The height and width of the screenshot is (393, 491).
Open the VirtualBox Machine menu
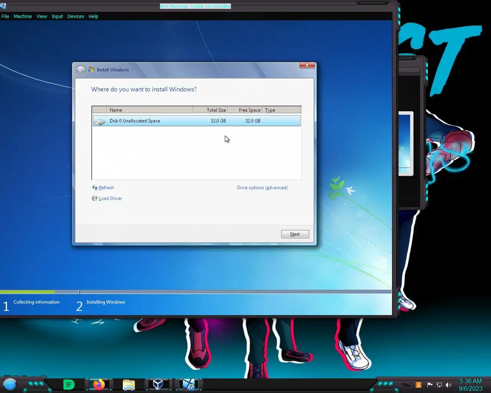coord(23,17)
